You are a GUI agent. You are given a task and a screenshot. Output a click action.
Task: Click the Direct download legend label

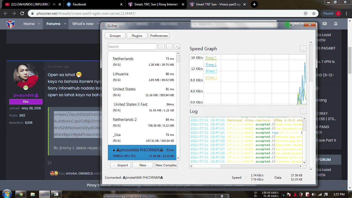point(211,78)
